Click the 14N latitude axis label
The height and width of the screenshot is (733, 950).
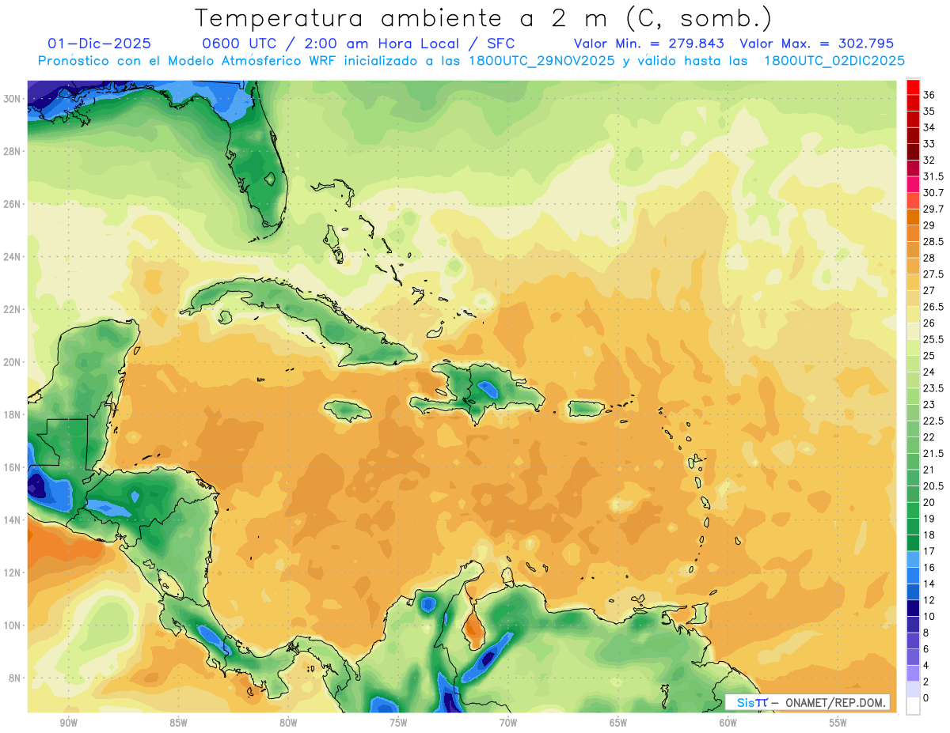(x=12, y=520)
